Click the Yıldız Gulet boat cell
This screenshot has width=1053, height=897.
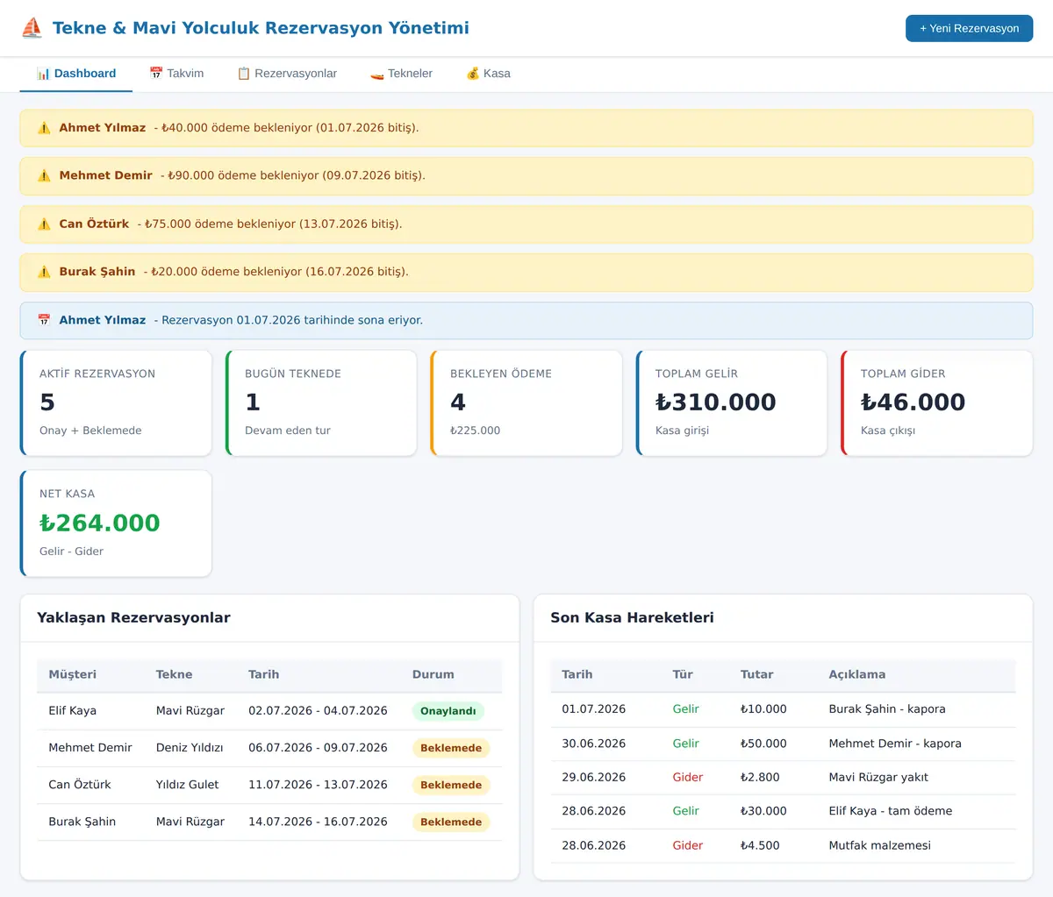pyautogui.click(x=187, y=785)
